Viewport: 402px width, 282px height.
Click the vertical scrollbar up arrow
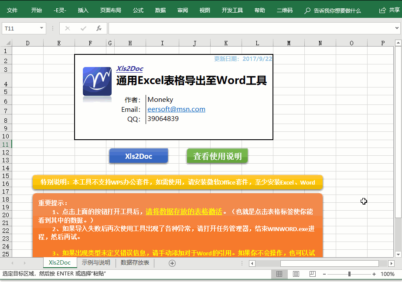398,43
